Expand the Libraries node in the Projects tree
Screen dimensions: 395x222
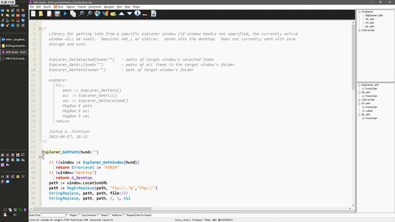click(359, 30)
